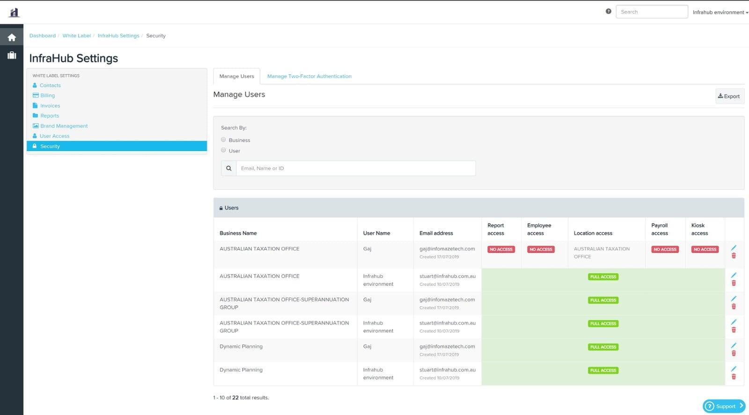Delete Infrahub environment Superannuation Group row
This screenshot has height=415, width=749.
pyautogui.click(x=734, y=330)
